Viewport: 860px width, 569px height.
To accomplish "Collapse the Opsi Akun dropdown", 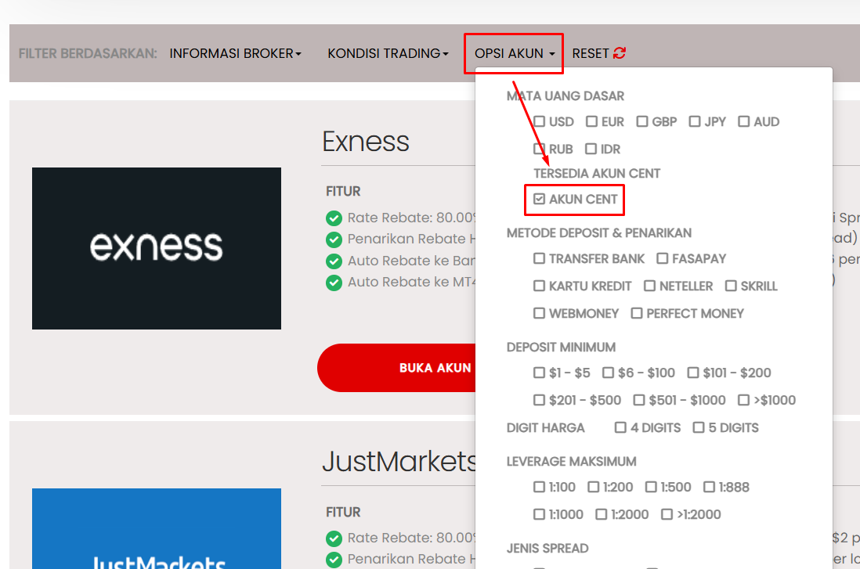I will point(515,53).
